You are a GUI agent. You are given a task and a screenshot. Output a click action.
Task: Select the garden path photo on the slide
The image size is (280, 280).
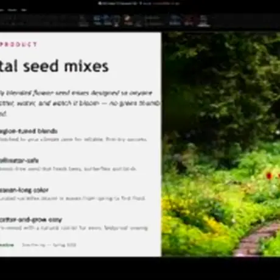(221, 144)
